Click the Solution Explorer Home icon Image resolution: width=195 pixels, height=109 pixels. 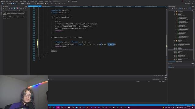(172, 8)
